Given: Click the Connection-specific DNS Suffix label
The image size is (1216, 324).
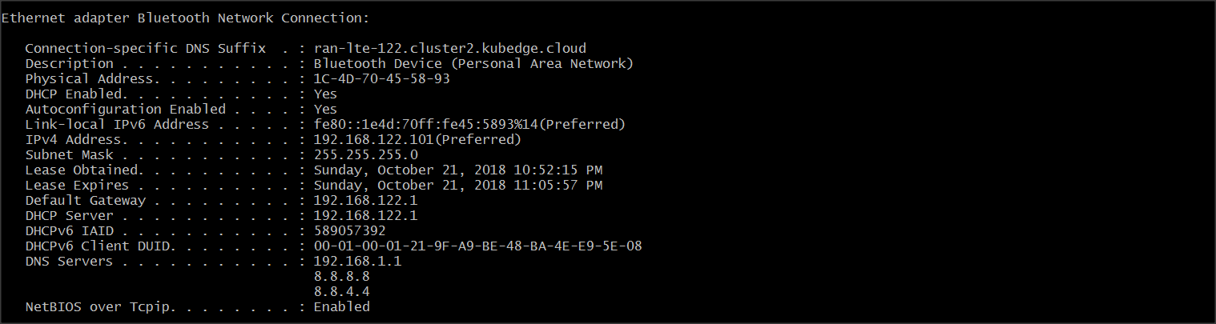Looking at the screenshot, I should [145, 48].
